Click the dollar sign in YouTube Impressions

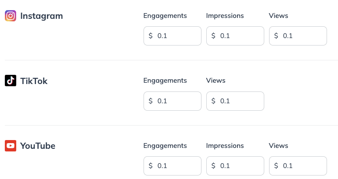213,166
